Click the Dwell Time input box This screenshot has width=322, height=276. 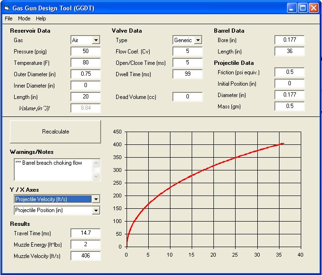tap(187, 74)
